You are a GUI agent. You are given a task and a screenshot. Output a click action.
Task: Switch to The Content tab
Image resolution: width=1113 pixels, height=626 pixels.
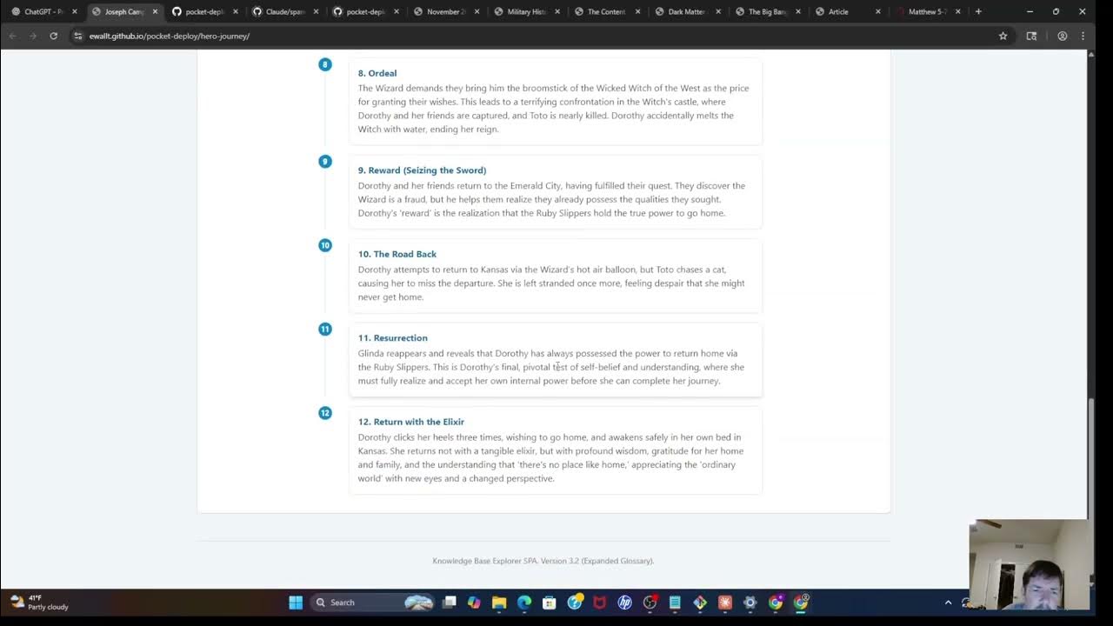tap(606, 11)
